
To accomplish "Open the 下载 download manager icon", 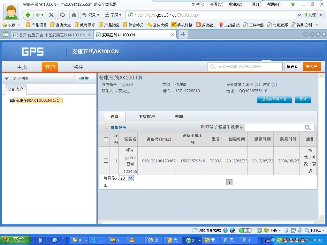I will 266,230.
